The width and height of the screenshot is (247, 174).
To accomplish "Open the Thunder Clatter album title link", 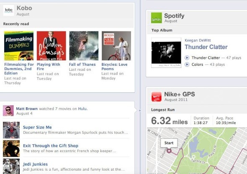I will coord(206,47).
